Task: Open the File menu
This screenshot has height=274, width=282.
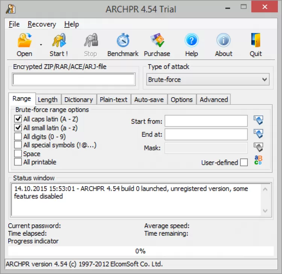Action: click(14, 24)
